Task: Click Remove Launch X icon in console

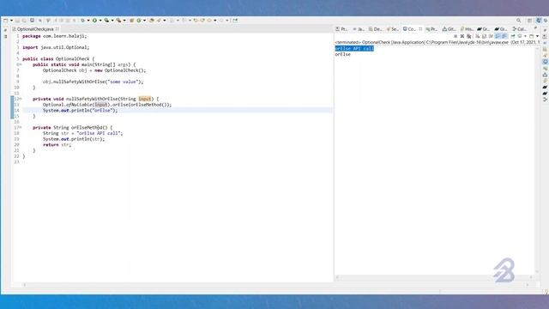Action: coord(462,36)
